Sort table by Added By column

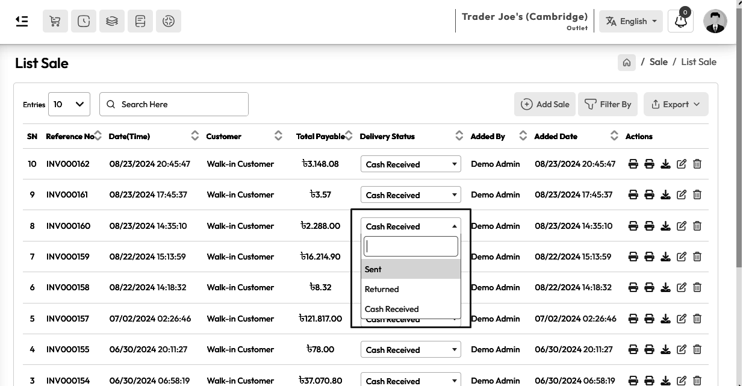click(523, 136)
